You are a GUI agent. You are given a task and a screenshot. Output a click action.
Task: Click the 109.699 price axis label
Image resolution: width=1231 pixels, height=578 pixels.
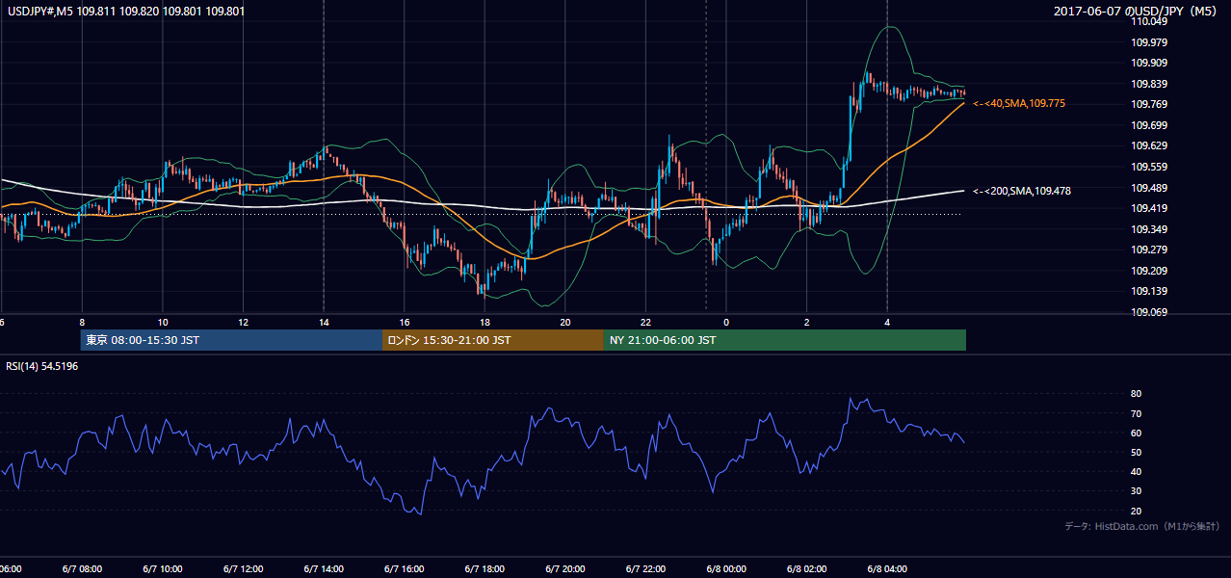coord(1150,125)
